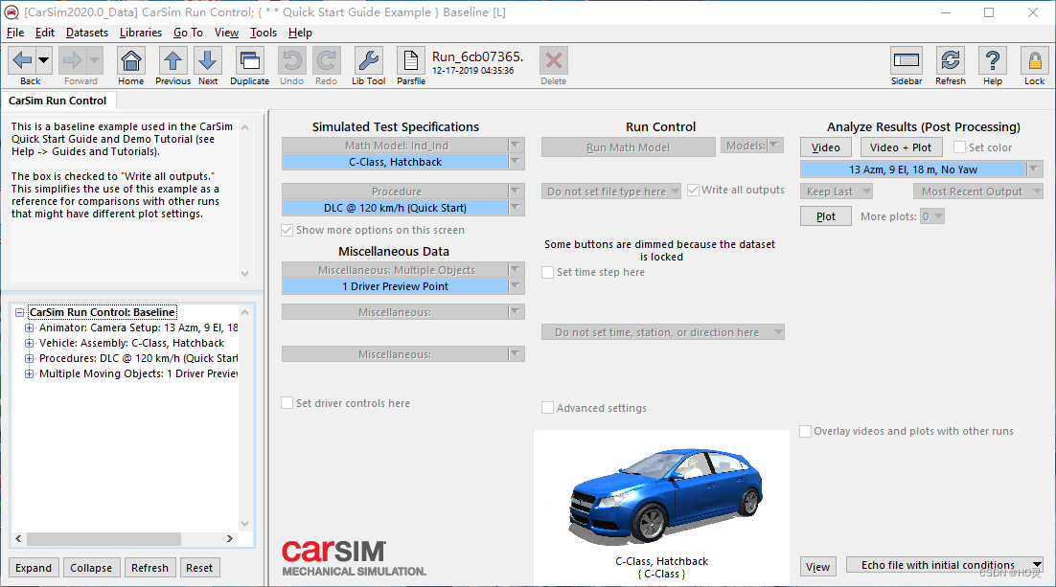Click the 1 Driver Preview Point field
Screen dimensions: 1056x587
pos(396,286)
